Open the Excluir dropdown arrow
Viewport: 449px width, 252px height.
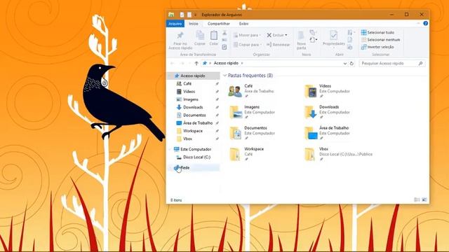coord(286,35)
